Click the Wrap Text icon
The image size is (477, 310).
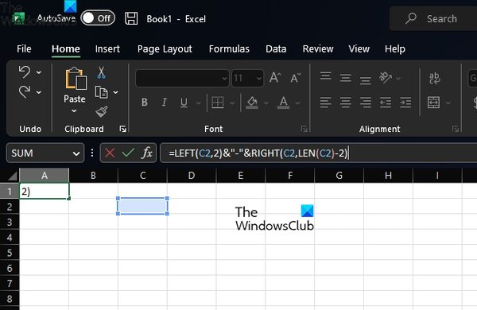pos(434,78)
